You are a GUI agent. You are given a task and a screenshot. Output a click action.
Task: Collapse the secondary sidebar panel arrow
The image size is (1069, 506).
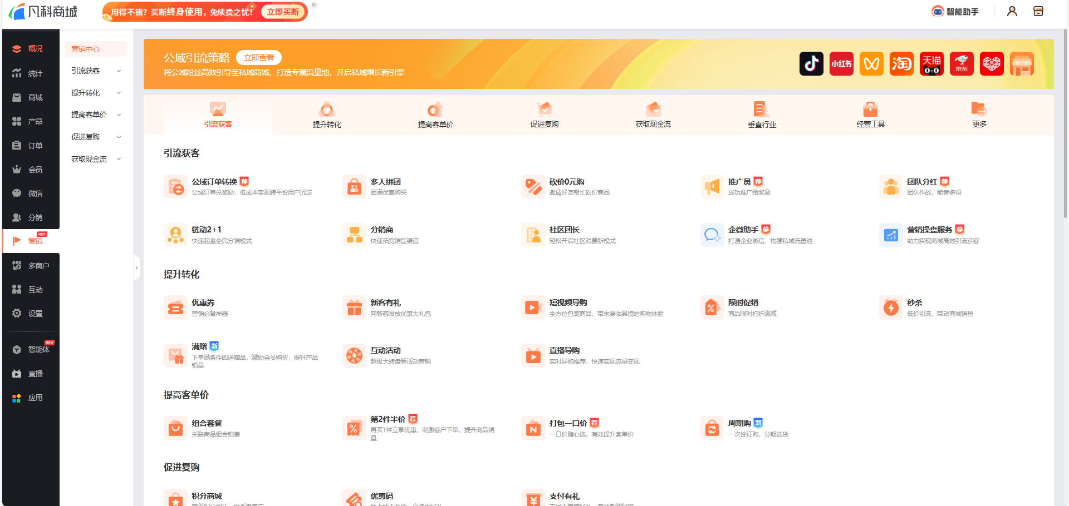pyautogui.click(x=136, y=267)
